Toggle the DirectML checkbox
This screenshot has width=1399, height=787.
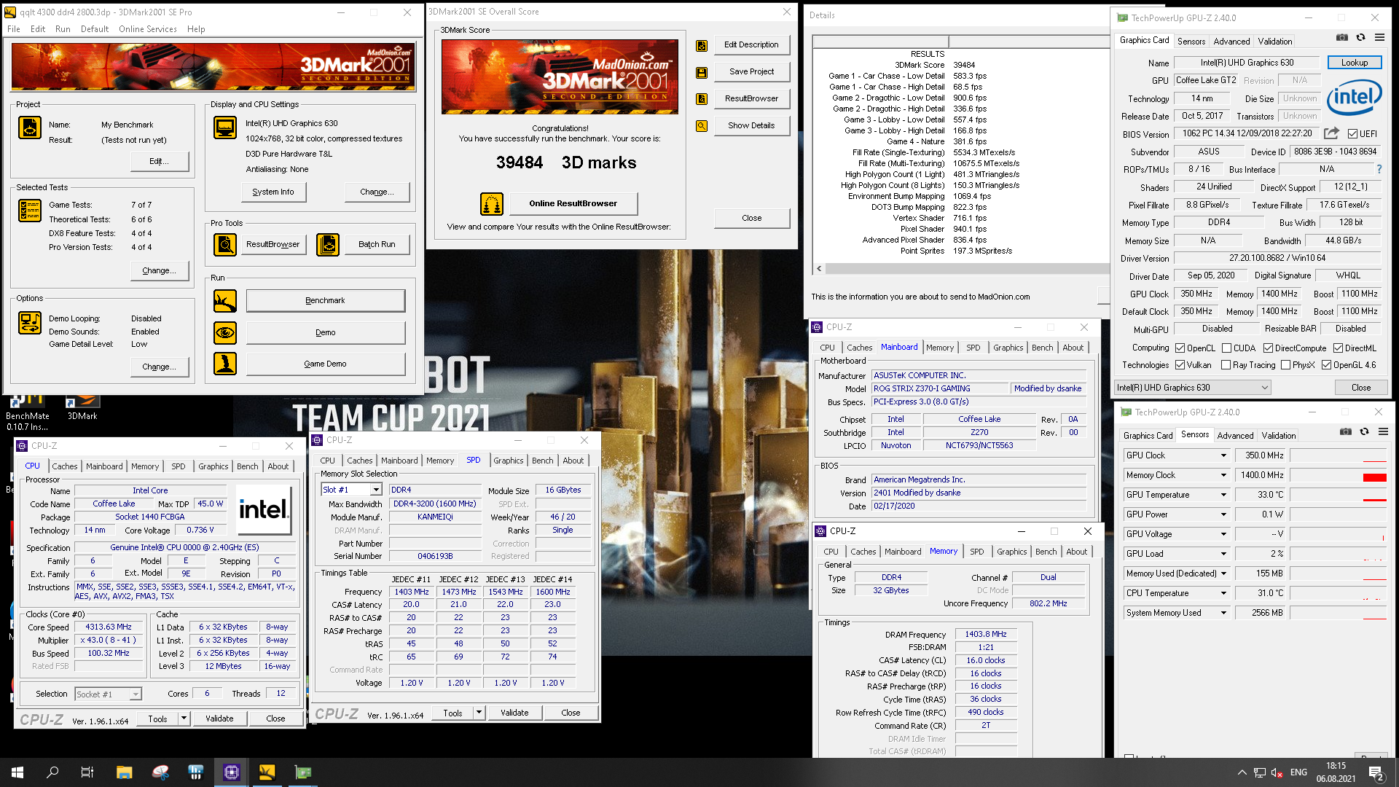pyautogui.click(x=1338, y=348)
